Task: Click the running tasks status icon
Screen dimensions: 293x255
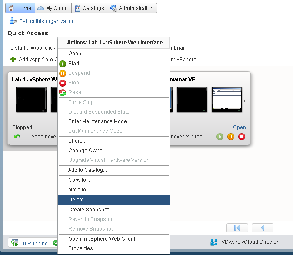Action: click(x=15, y=243)
